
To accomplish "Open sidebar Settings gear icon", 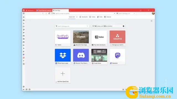I will point(24,87).
